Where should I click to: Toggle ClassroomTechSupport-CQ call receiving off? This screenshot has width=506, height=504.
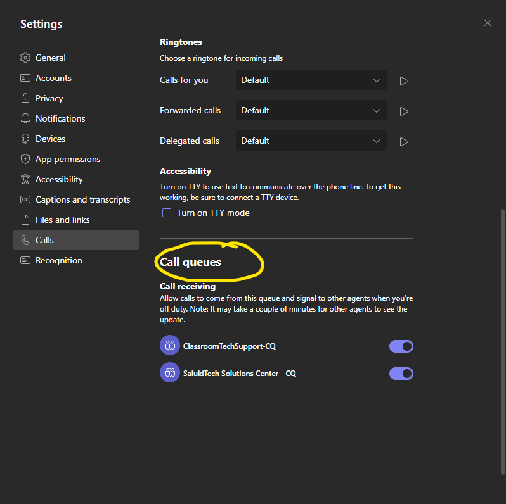401,346
